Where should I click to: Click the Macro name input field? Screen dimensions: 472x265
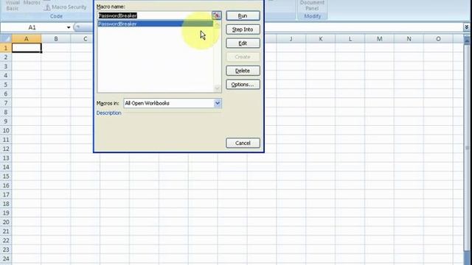154,15
